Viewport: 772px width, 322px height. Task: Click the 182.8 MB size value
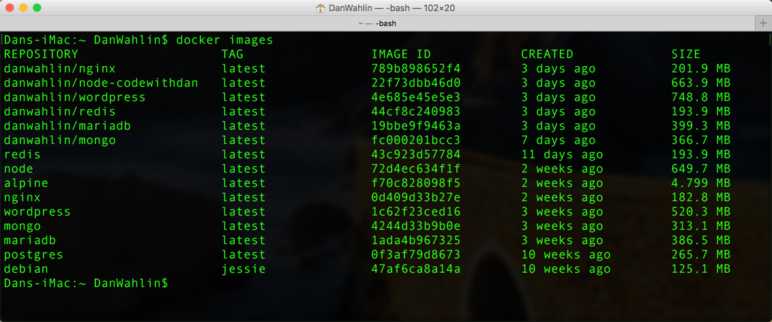(x=701, y=197)
